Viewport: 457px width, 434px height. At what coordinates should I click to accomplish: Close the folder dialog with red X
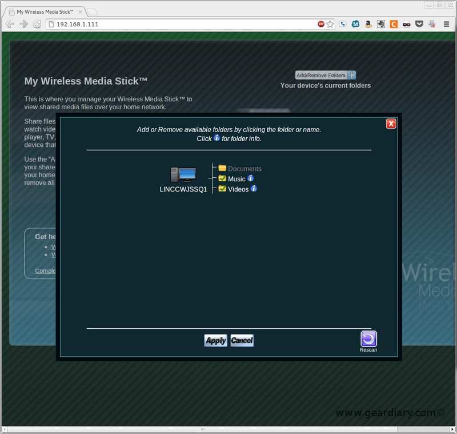click(391, 124)
